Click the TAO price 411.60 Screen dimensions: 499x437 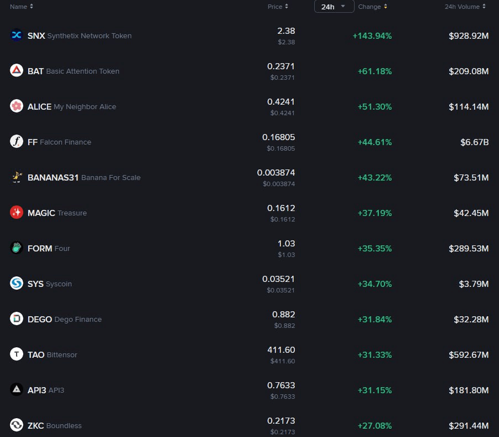pos(281,350)
